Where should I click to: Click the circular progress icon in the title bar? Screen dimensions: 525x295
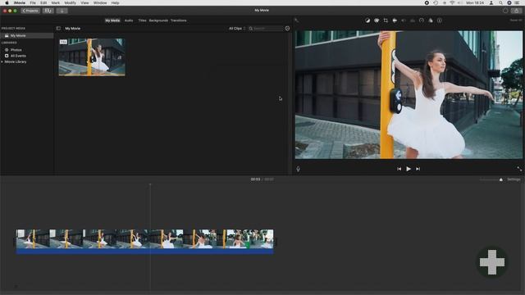(x=505, y=11)
